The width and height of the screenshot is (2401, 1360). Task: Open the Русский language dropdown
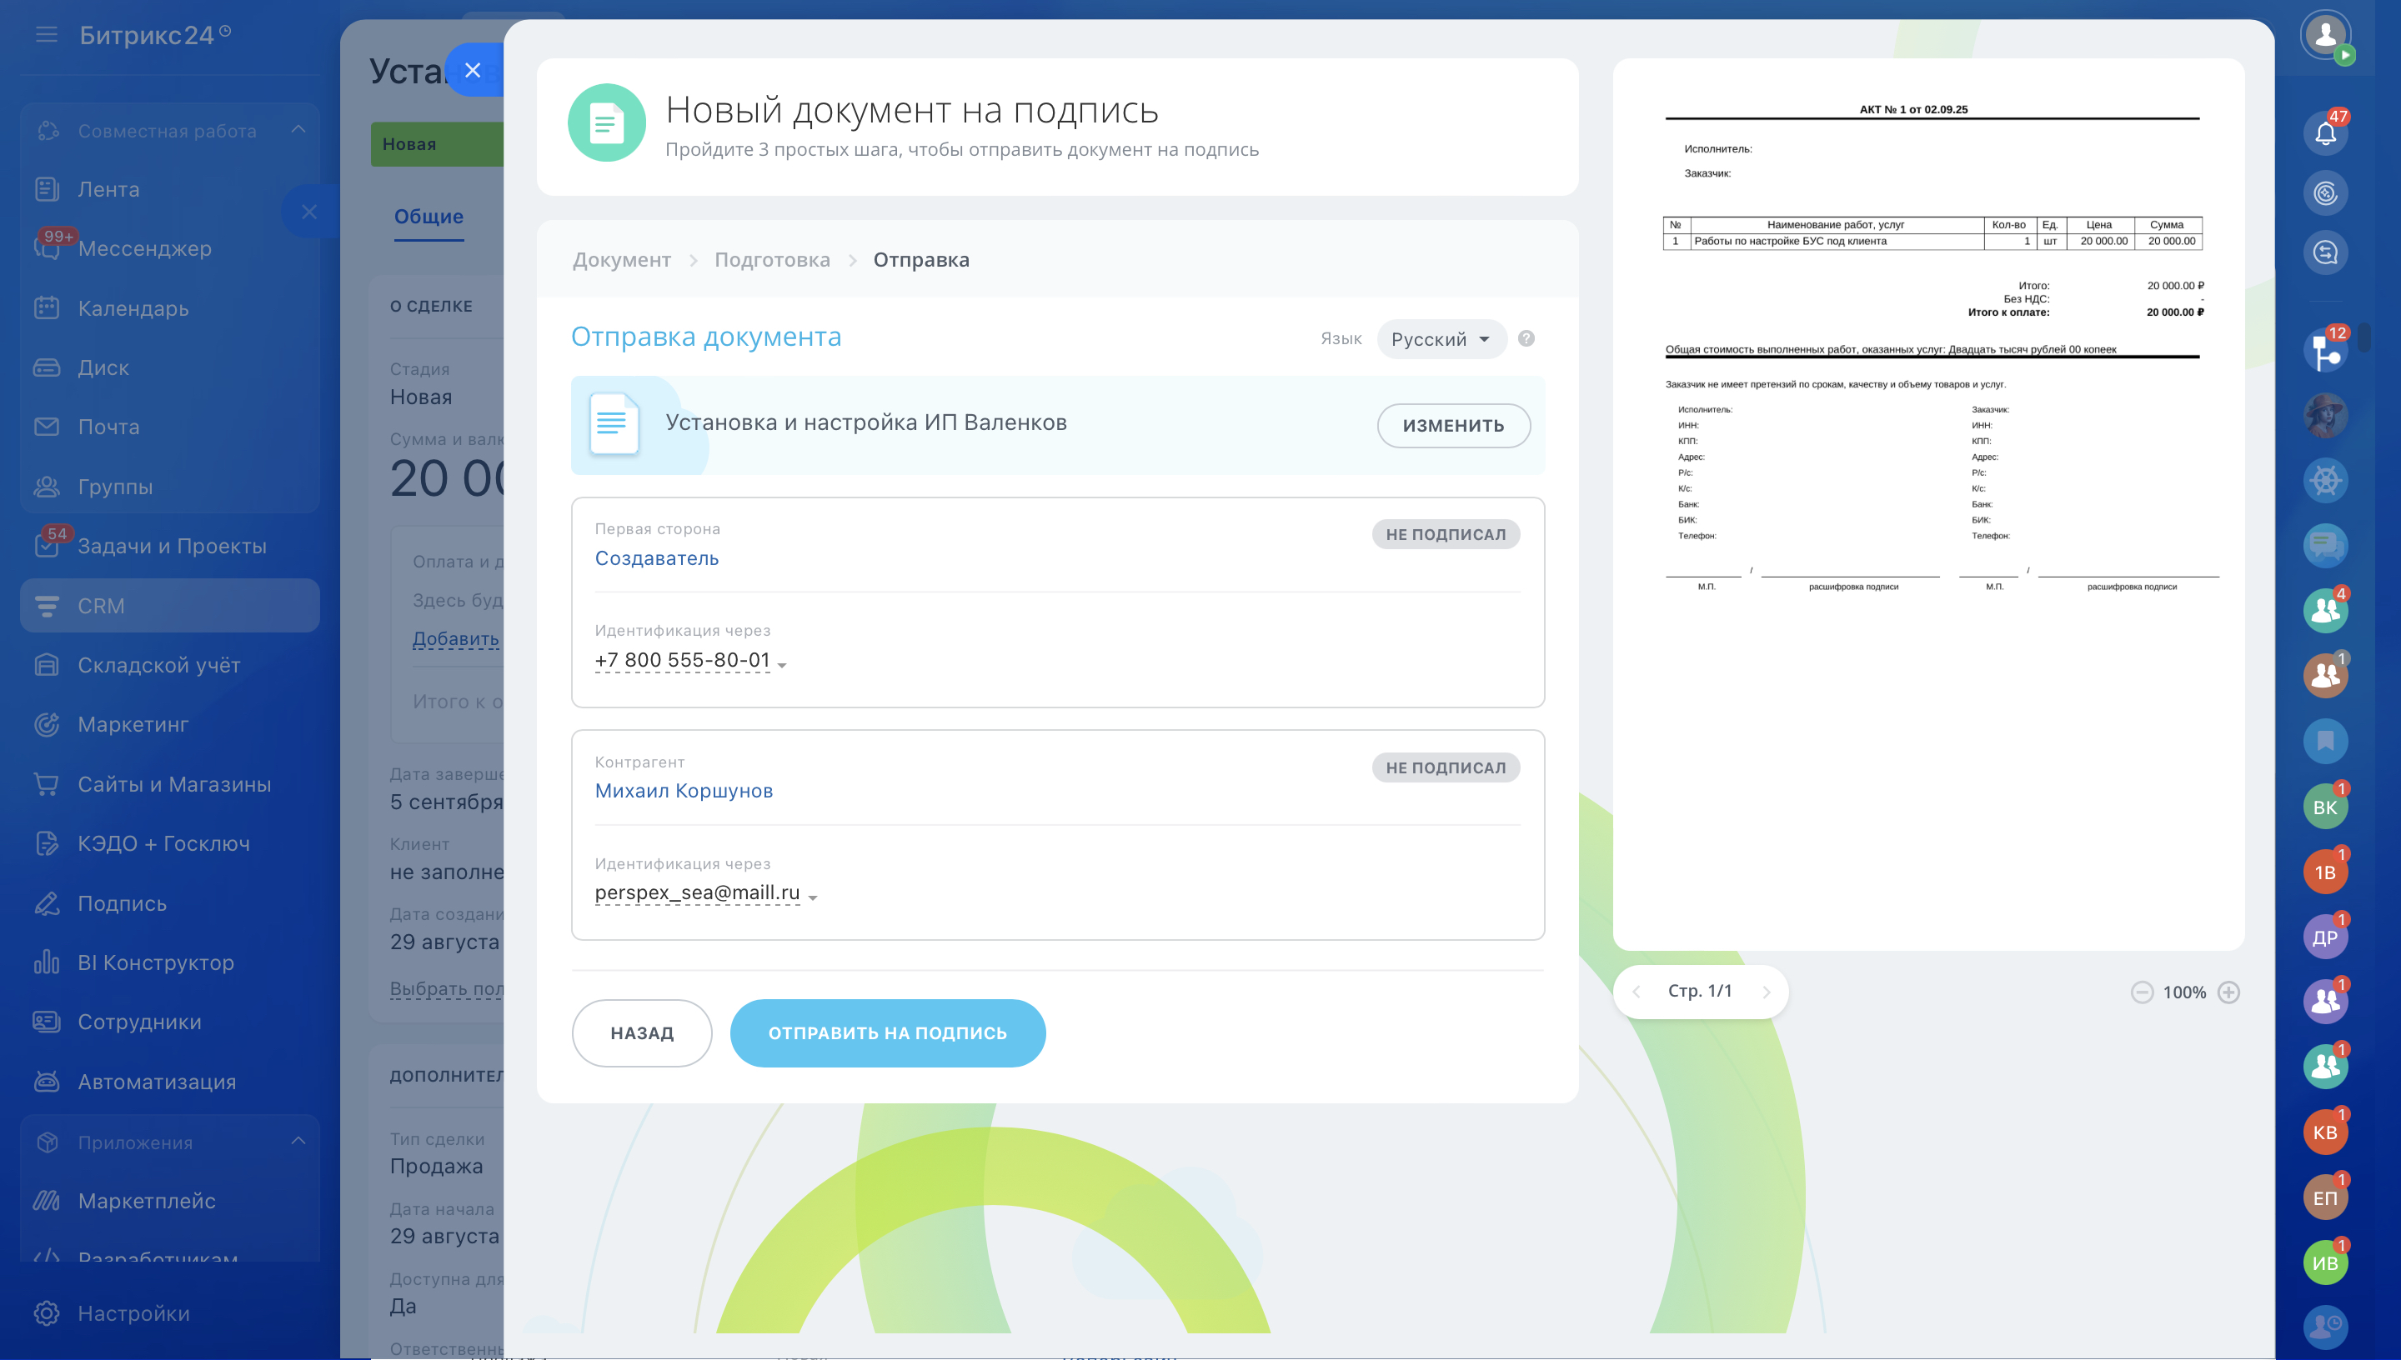click(1441, 339)
